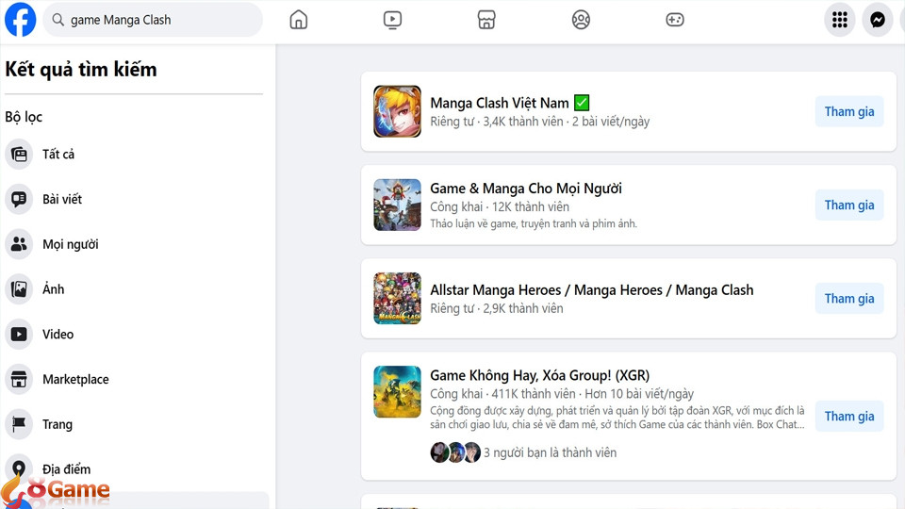Open 'Allstar Manga Heroes / Manga Heroes / Manga Clash' title
This screenshot has height=509, width=905.
(592, 290)
